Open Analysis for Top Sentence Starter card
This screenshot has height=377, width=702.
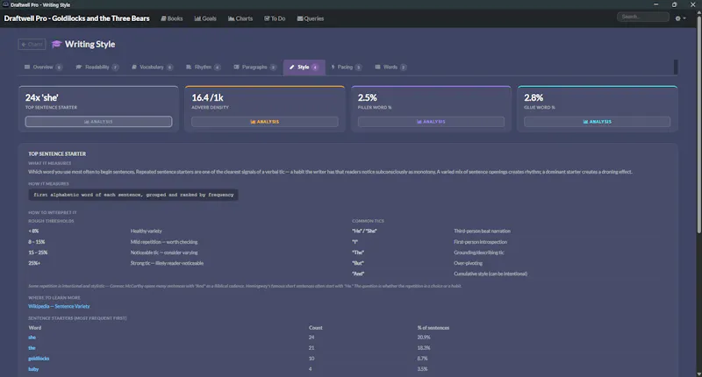pyautogui.click(x=98, y=122)
